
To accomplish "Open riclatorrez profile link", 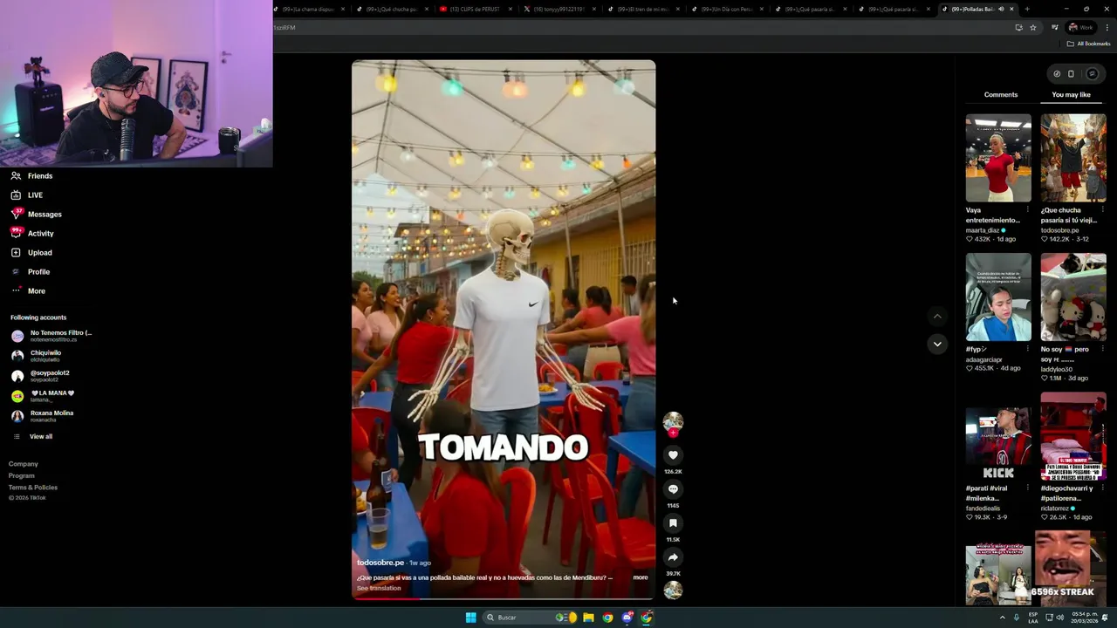I will click(1056, 509).
